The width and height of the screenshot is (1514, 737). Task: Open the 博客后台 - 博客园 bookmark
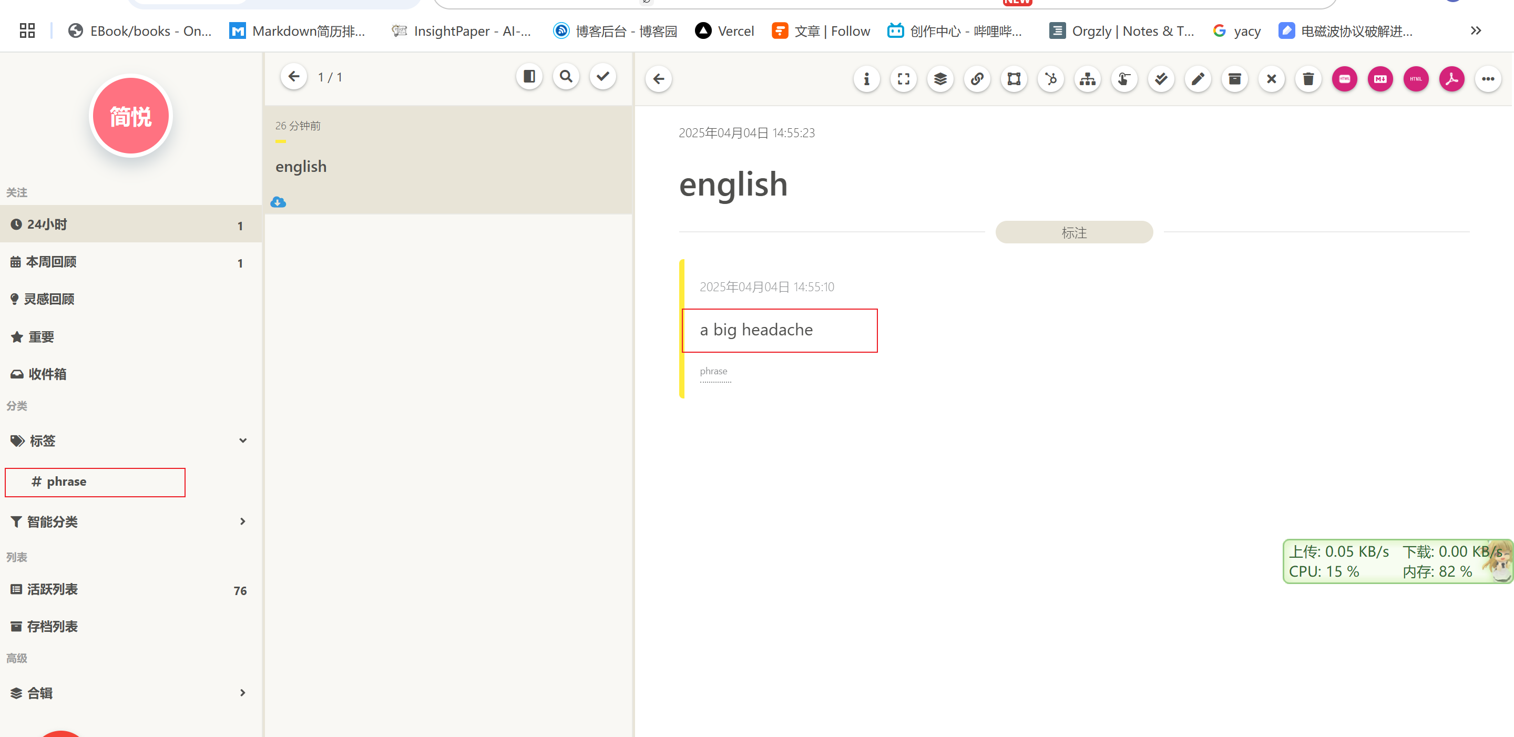(x=616, y=31)
